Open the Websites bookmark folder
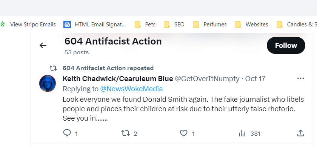317x147 pixels. click(252, 24)
